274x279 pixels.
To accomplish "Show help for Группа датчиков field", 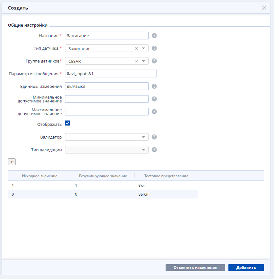I will tap(154, 61).
